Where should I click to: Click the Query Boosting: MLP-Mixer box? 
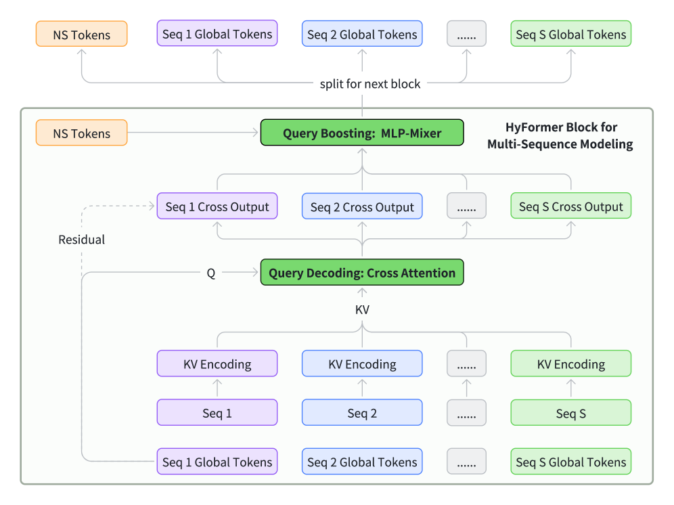362,133
